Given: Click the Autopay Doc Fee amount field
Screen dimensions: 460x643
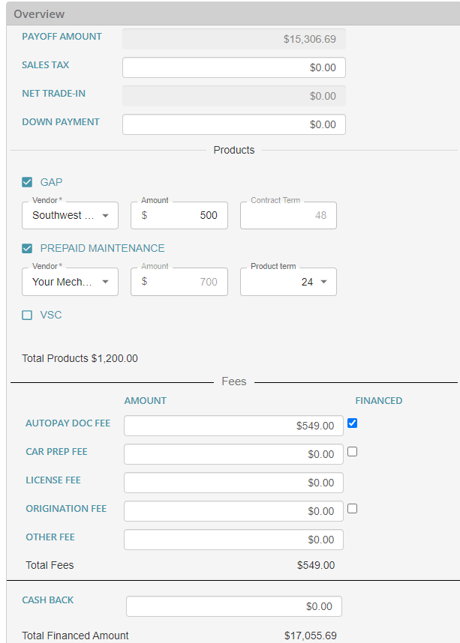Looking at the screenshot, I should pyautogui.click(x=233, y=426).
